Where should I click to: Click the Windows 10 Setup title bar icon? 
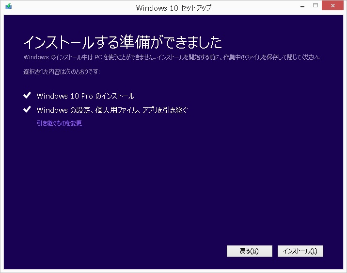click(x=9, y=7)
